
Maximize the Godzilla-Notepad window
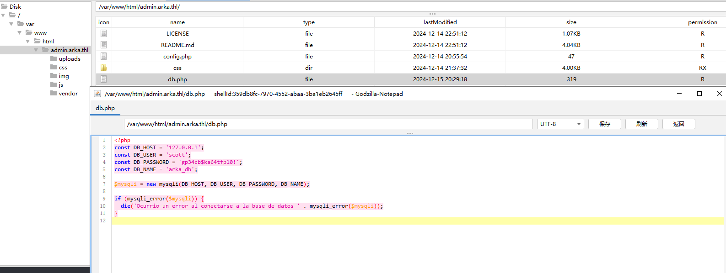(x=699, y=94)
